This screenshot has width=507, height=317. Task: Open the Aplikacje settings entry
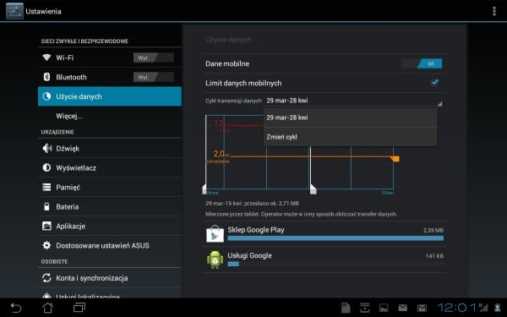pos(110,226)
